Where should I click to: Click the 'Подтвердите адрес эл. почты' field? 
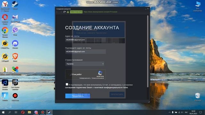click(86, 52)
